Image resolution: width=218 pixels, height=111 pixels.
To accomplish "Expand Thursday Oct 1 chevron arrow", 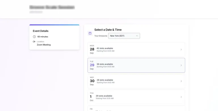I will pos(181,97).
